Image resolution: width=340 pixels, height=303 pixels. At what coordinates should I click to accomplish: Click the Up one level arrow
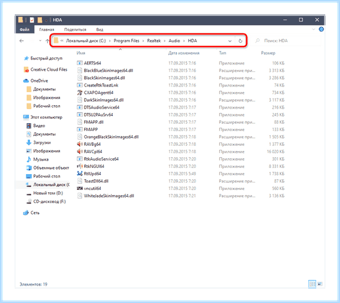[47, 41]
